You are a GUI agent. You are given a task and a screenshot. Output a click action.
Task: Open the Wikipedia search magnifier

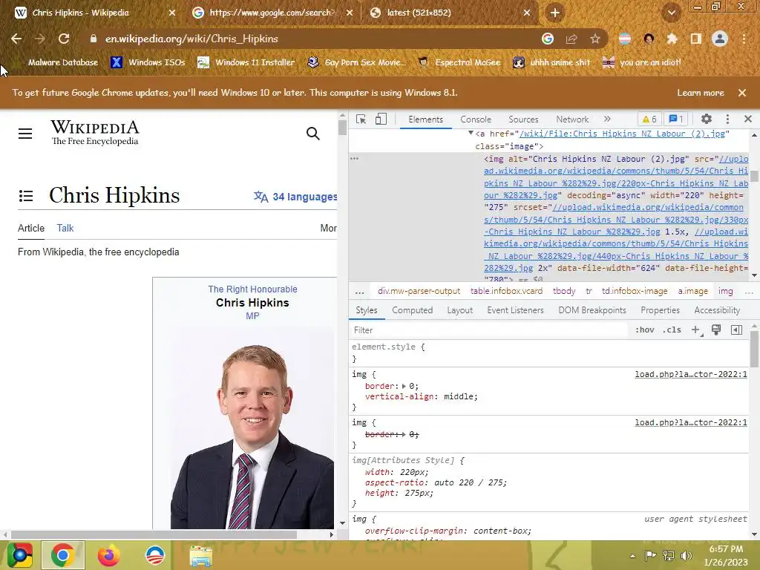pos(313,134)
